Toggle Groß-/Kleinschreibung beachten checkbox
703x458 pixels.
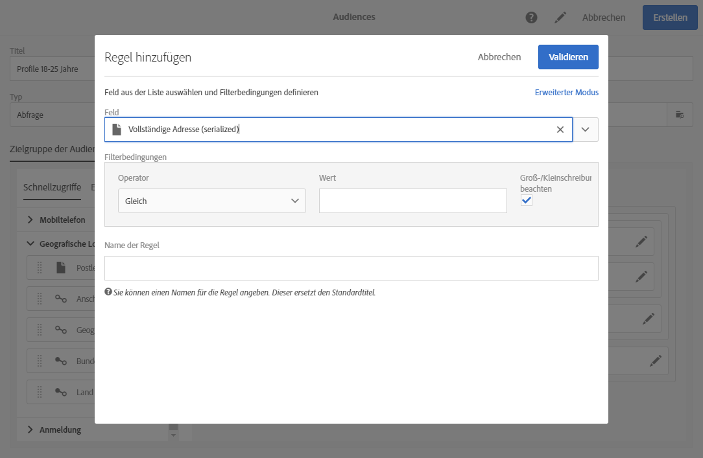click(527, 201)
